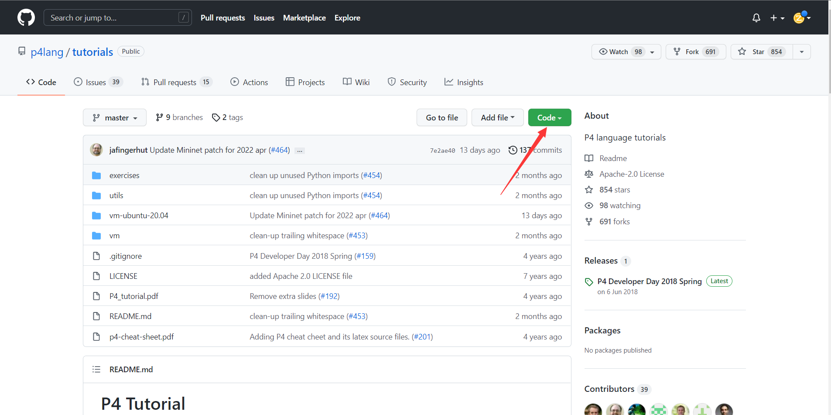Open the Releases heading link
This screenshot has height=415, width=831.
(x=601, y=261)
